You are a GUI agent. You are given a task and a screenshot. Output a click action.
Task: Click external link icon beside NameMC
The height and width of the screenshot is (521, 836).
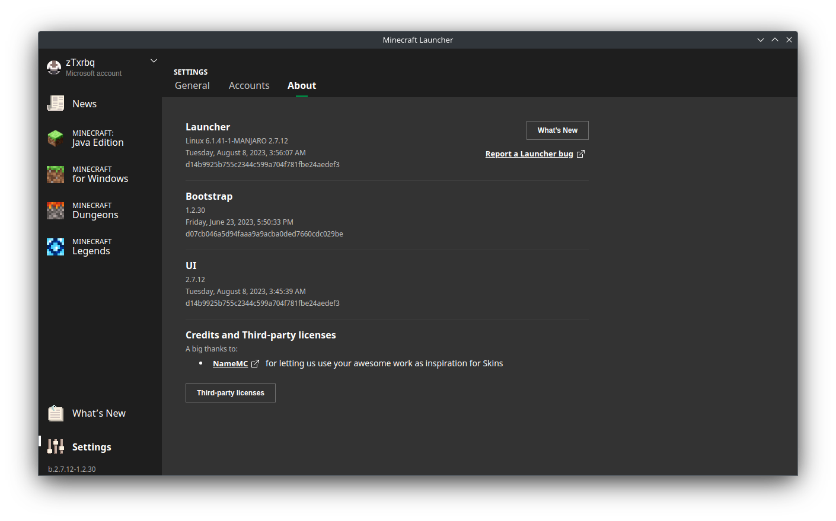pos(255,364)
